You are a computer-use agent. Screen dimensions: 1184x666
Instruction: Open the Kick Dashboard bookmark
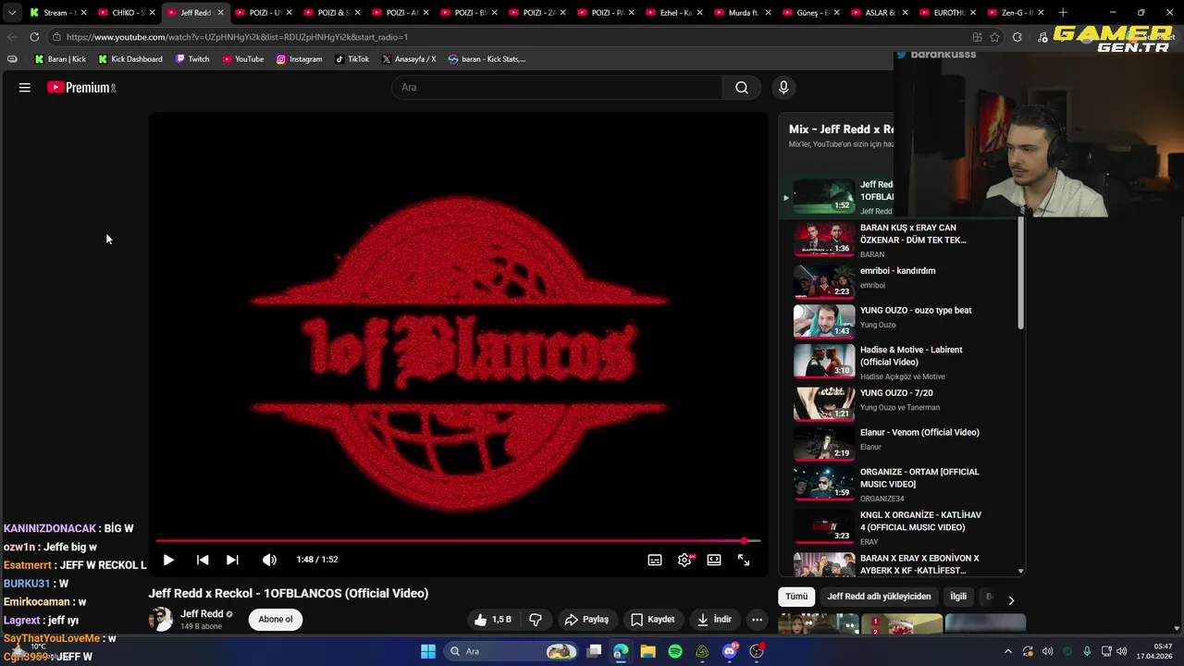(x=130, y=59)
